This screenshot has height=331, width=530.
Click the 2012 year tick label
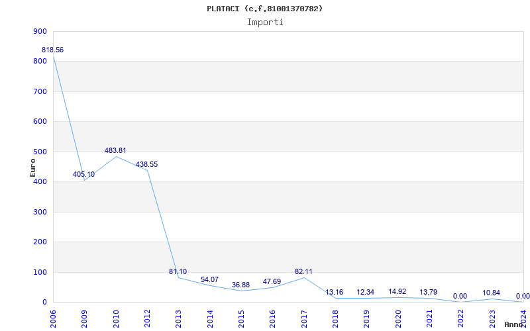[147, 319]
